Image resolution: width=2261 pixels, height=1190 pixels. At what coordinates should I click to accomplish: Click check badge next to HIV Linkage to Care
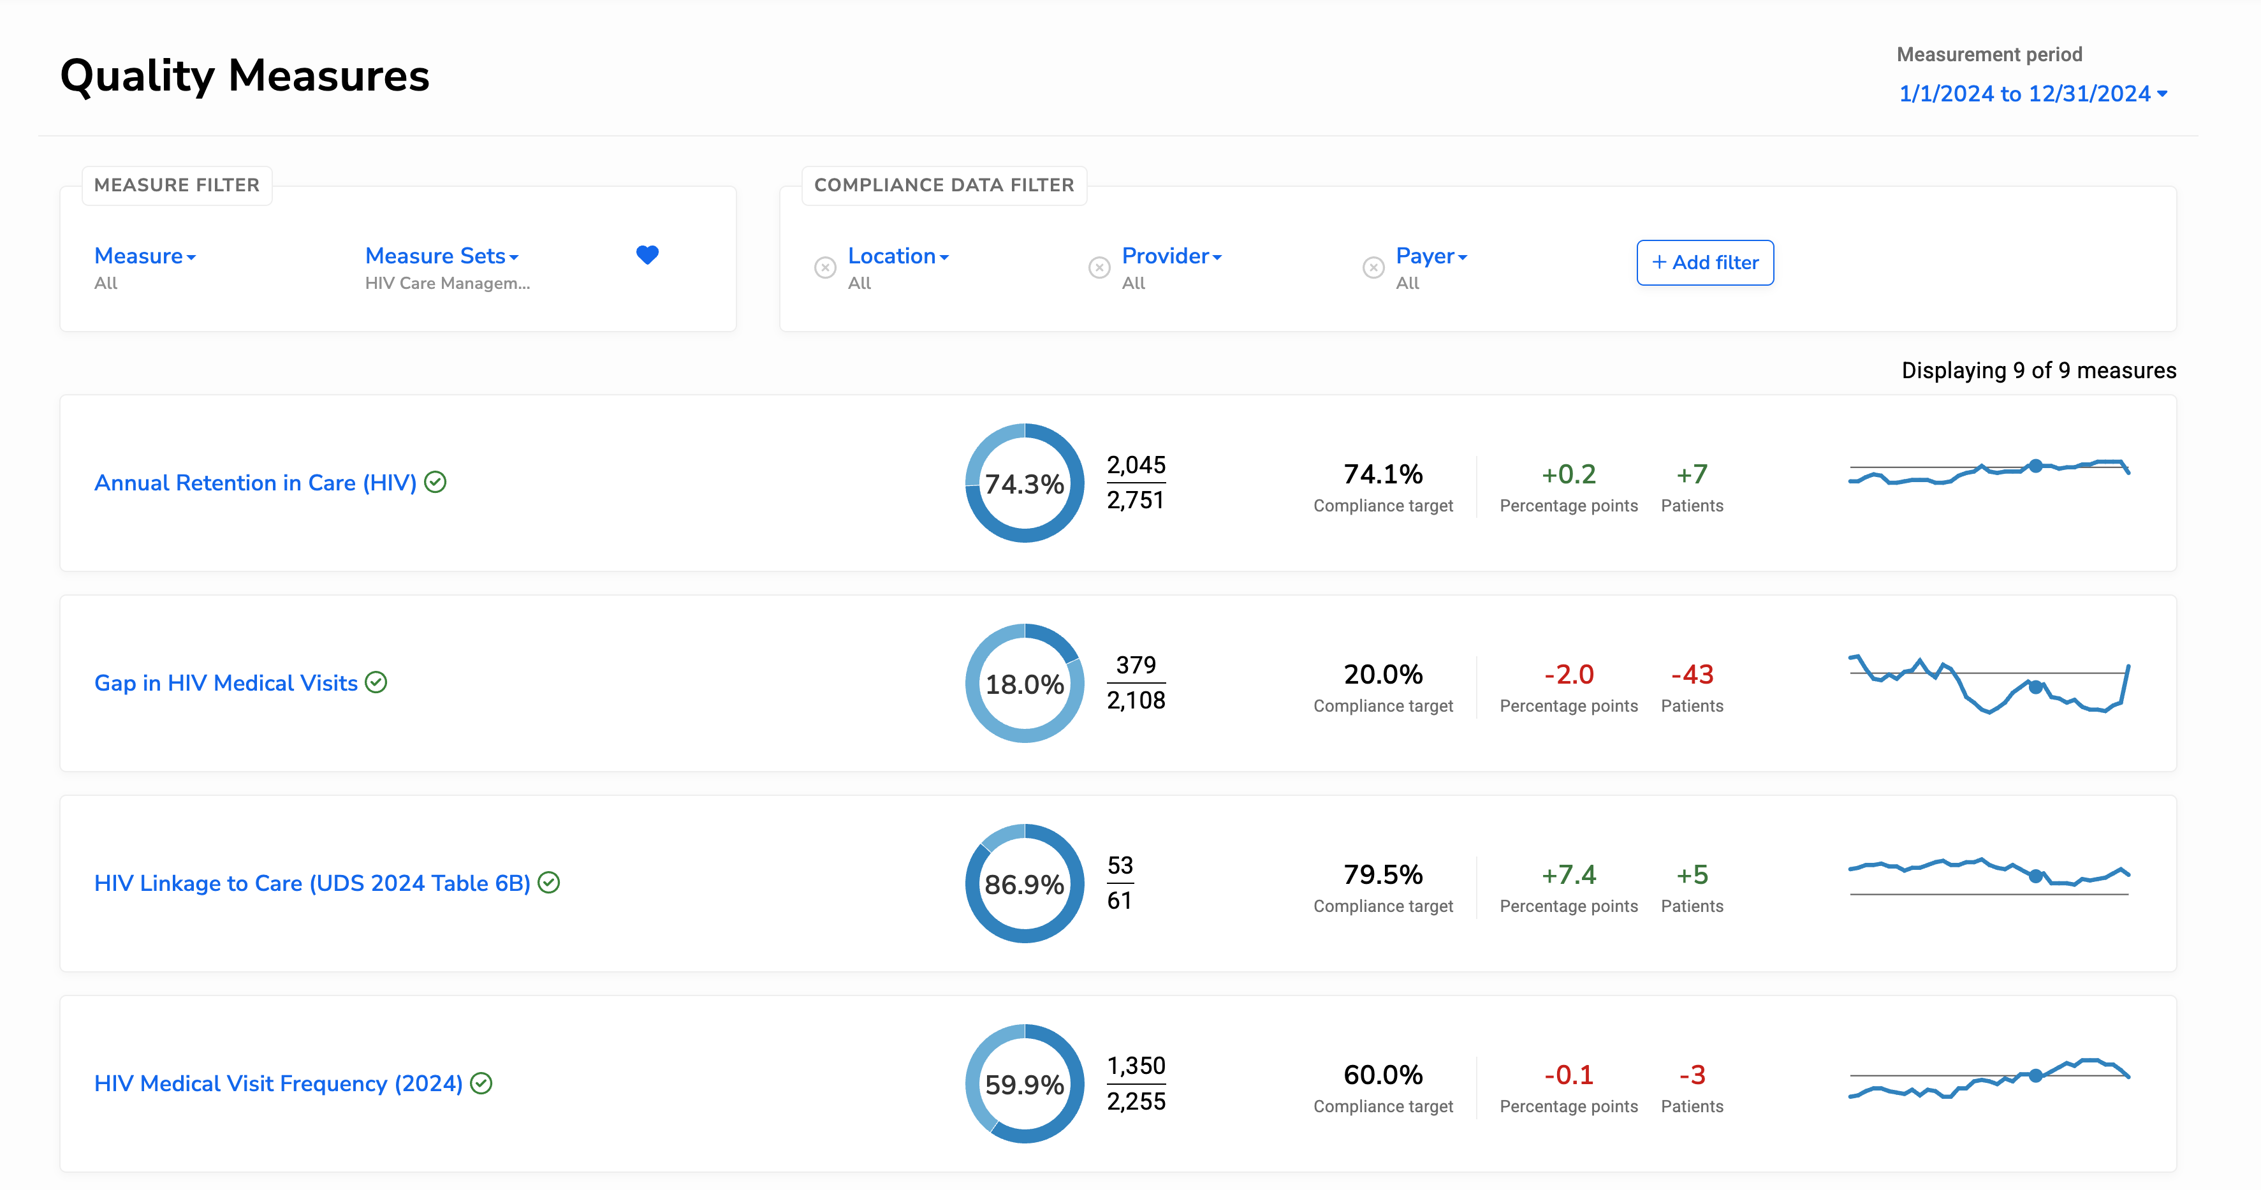coord(550,882)
